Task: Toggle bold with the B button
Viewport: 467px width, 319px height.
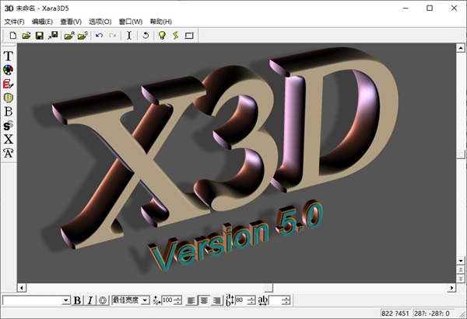Action: pyautogui.click(x=77, y=300)
